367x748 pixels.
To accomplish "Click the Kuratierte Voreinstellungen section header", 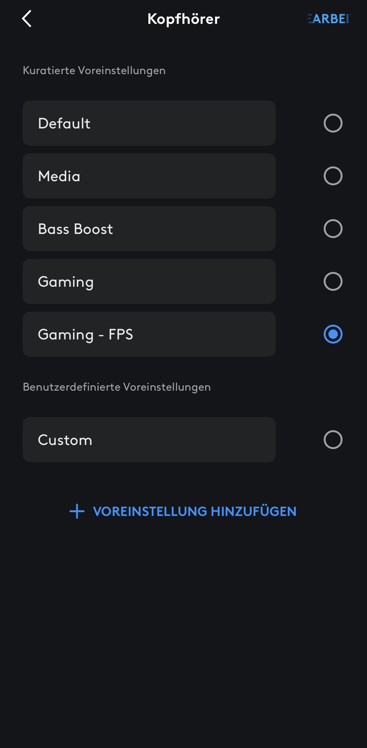I will (x=94, y=70).
